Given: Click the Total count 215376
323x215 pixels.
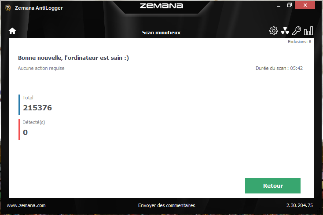Looking at the screenshot, I should (37, 108).
